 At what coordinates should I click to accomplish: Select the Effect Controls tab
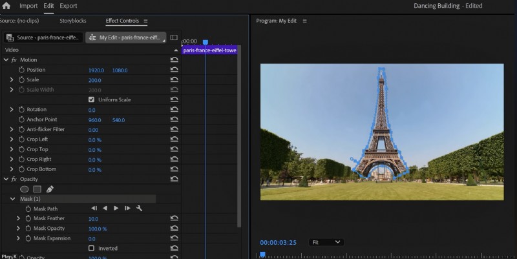click(122, 21)
